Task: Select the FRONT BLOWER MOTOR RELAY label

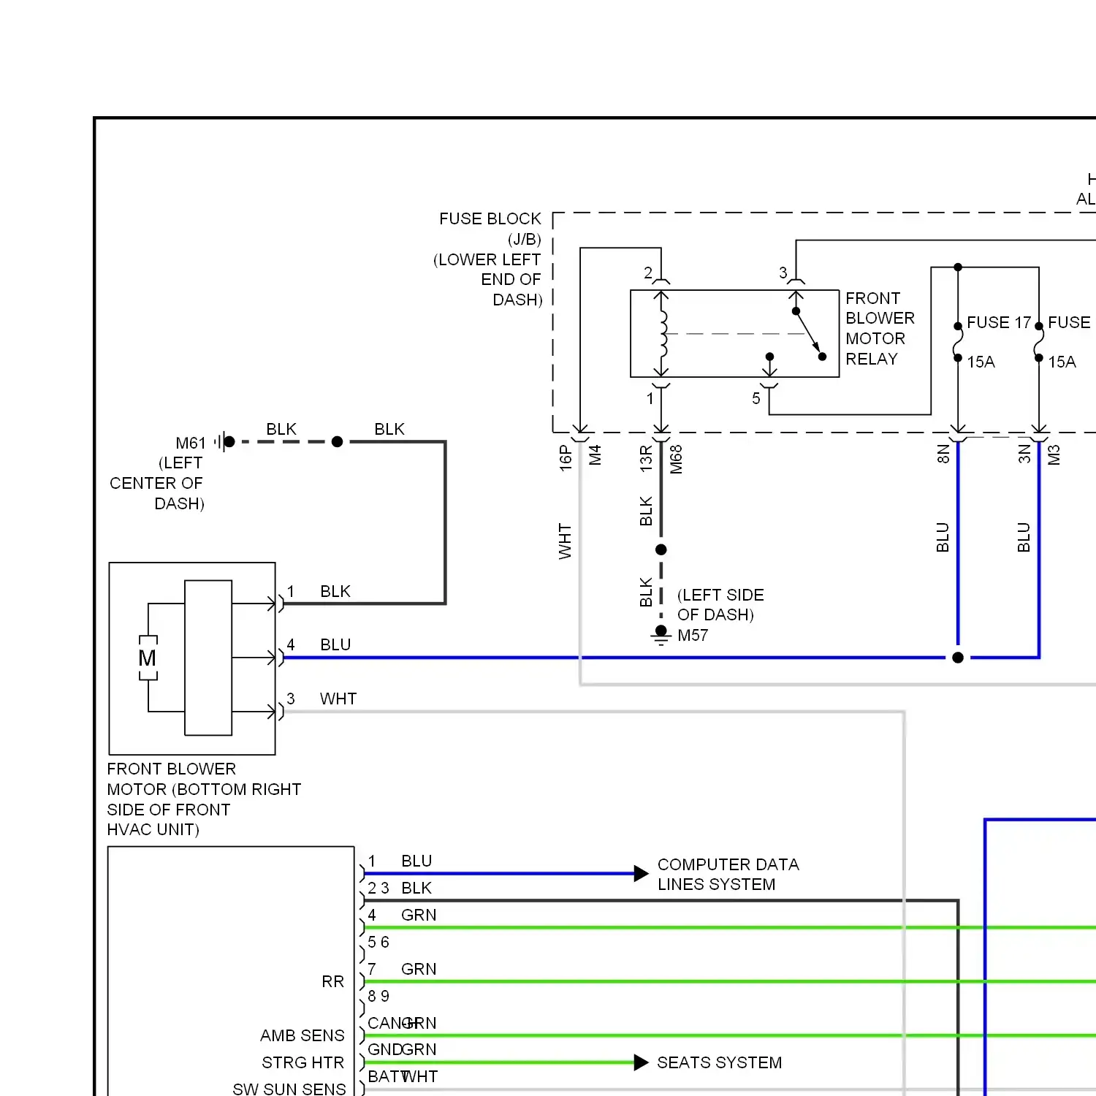Action: pyautogui.click(x=880, y=329)
